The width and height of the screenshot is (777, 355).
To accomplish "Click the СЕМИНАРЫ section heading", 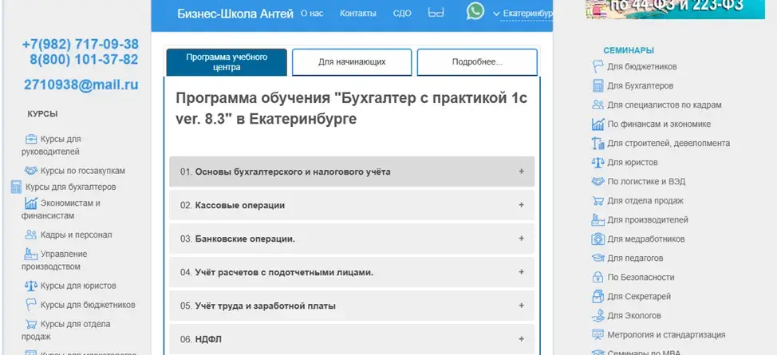I will (x=629, y=50).
